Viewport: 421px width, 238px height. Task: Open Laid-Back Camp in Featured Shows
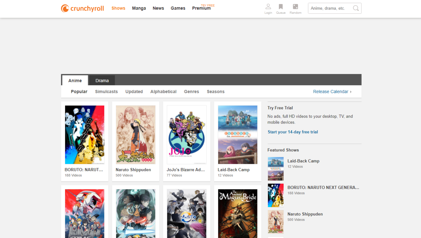(303, 161)
